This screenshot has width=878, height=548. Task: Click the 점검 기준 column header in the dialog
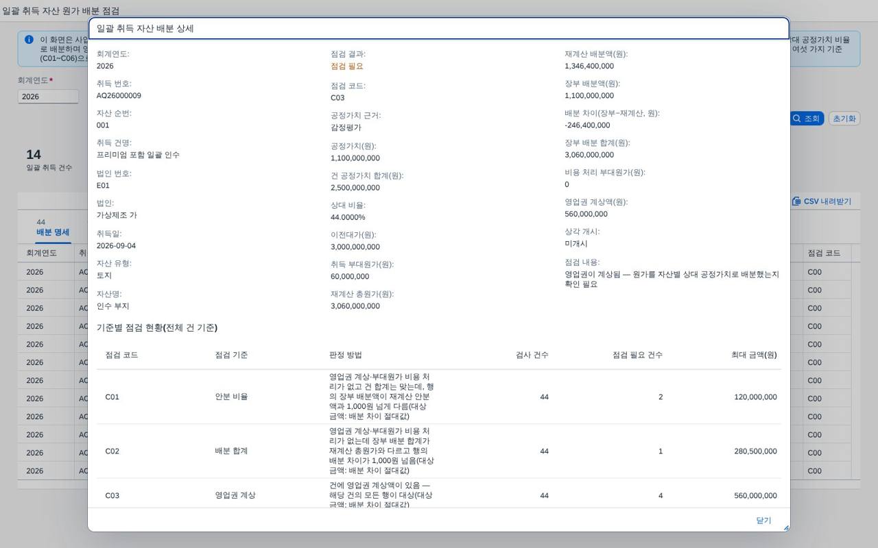point(231,355)
